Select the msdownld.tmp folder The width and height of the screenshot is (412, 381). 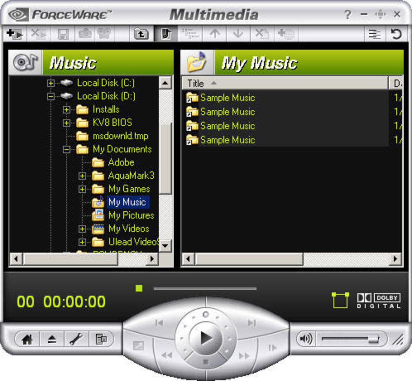coord(120,136)
